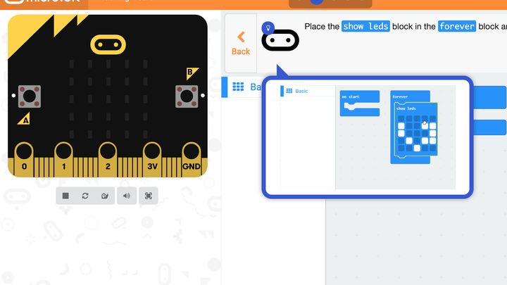This screenshot has height=285, width=507.
Task: Click the micro:bit logo on the board
Action: tap(108, 44)
